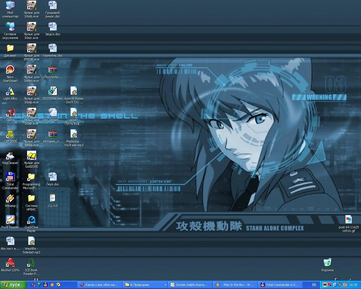Switch to Total Commander 6.0 taskbar button
This screenshot has height=289, width=361.
tap(280, 285)
